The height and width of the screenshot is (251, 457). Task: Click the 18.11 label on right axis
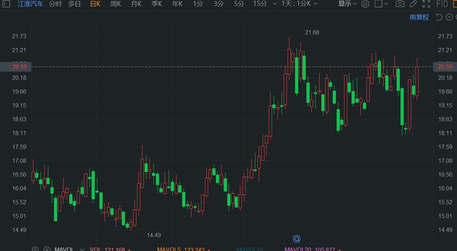pyautogui.click(x=445, y=133)
